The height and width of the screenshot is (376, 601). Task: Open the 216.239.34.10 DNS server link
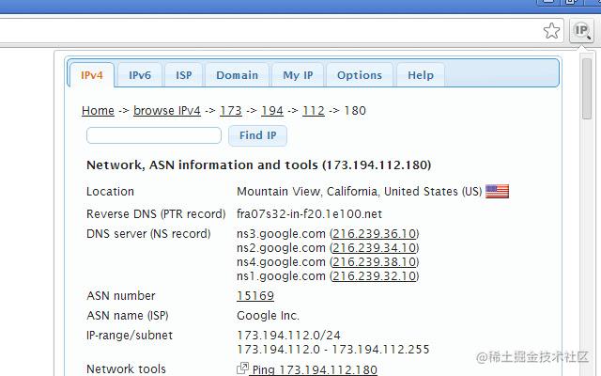[375, 248]
